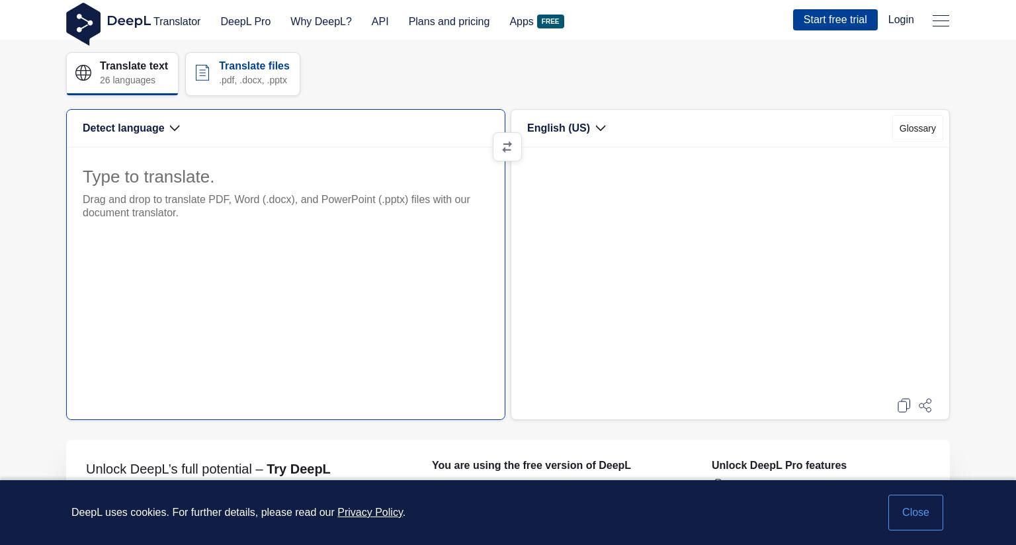
Task: Copy translation with the copy icon
Action: click(904, 405)
